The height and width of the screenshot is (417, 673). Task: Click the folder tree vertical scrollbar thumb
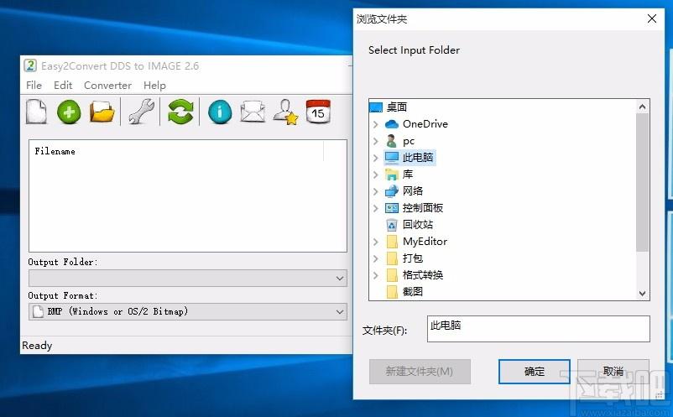pos(642,182)
